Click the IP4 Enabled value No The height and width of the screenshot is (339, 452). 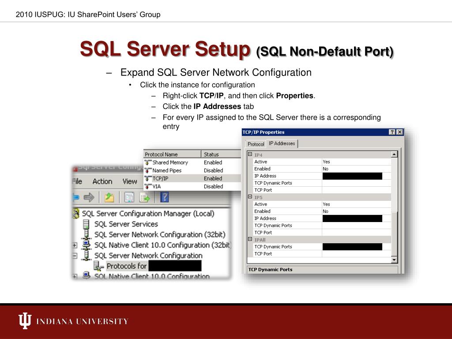pyautogui.click(x=356, y=169)
